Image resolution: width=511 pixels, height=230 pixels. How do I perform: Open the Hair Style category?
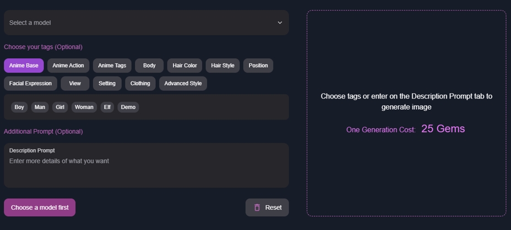tap(222, 65)
